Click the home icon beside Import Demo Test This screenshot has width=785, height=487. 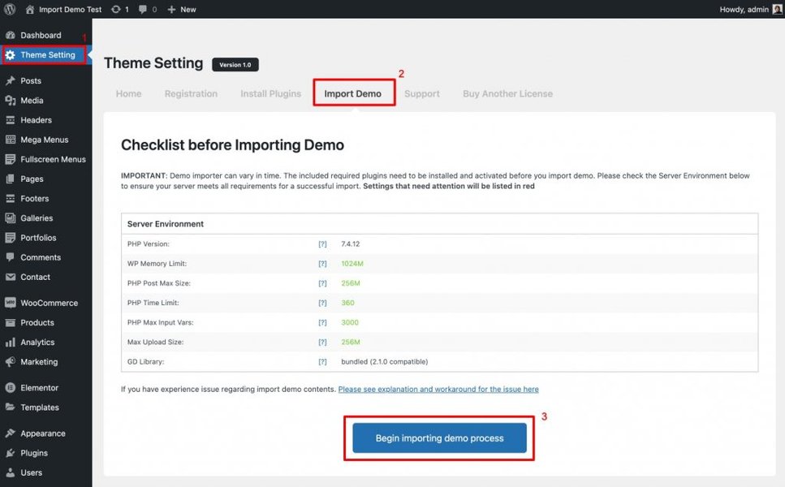tap(30, 9)
